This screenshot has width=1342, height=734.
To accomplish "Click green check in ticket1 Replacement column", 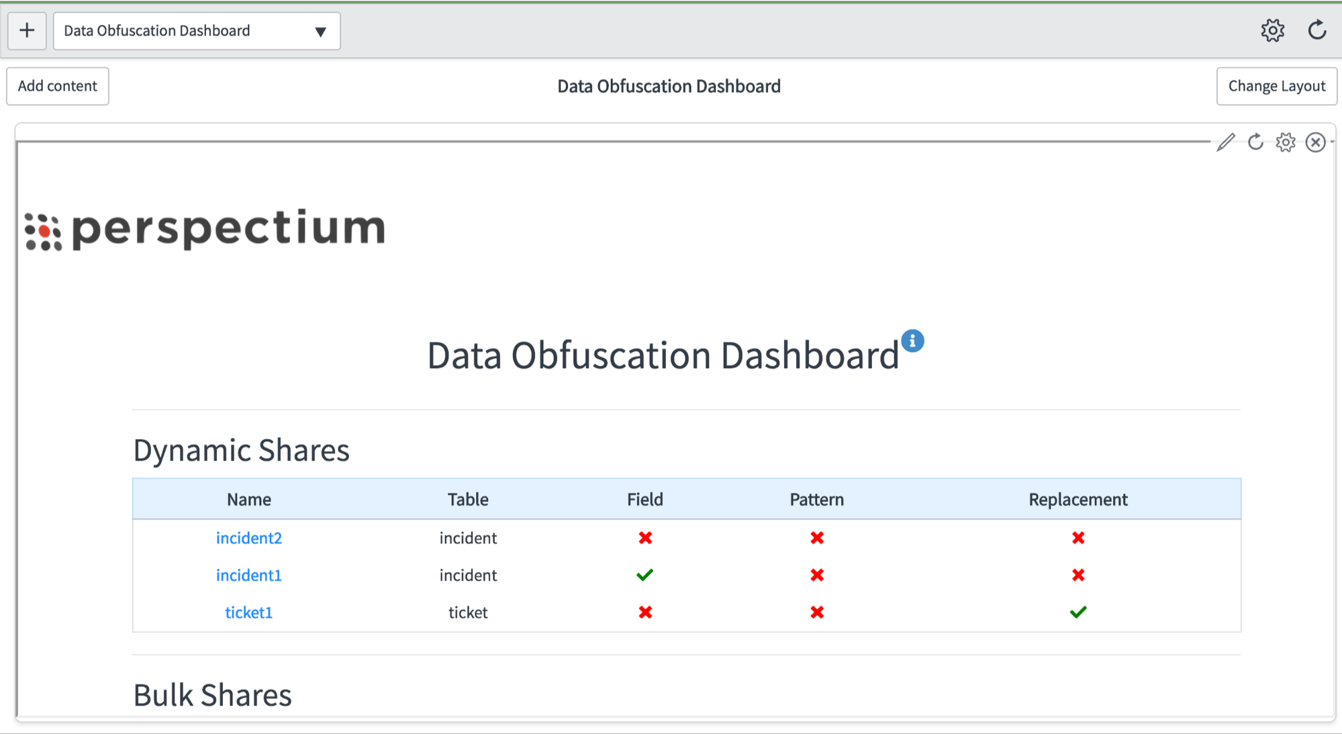I will click(1078, 612).
